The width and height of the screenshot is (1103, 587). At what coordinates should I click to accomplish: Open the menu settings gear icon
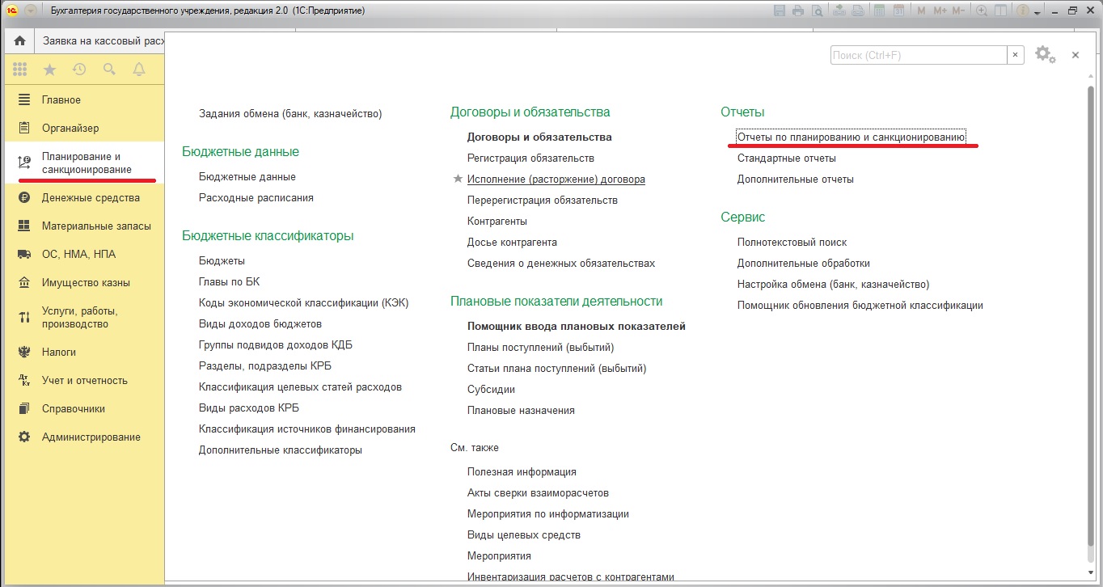pos(1046,54)
